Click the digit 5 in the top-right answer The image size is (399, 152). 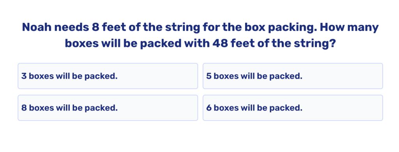[x=209, y=76]
